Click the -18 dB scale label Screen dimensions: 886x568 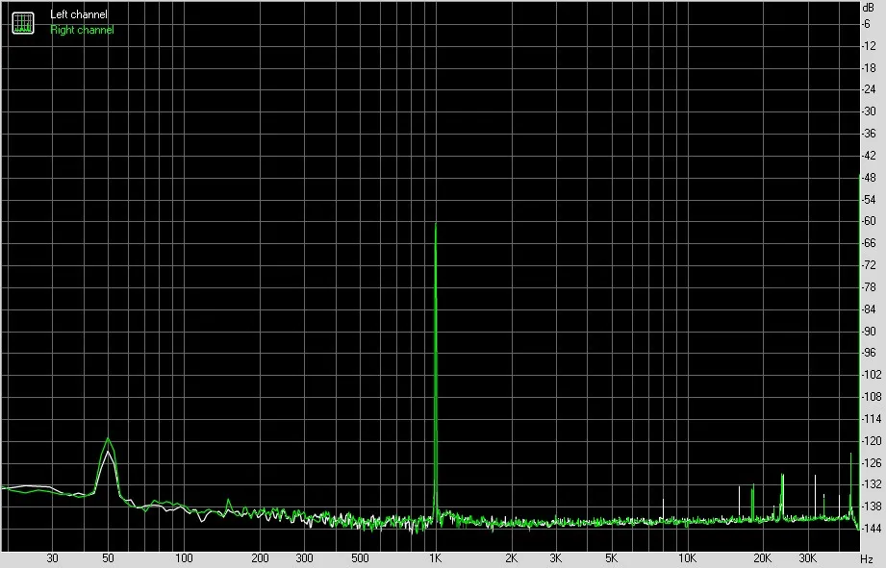coord(869,68)
